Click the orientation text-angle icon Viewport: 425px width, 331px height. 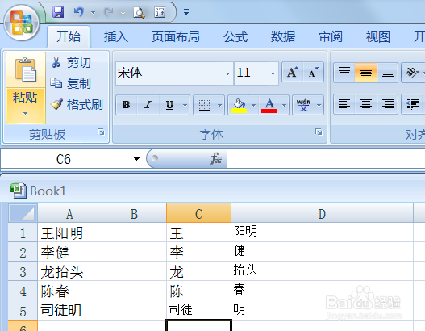[x=412, y=72]
